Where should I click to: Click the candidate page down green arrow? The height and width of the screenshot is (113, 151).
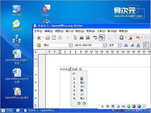click(84, 103)
